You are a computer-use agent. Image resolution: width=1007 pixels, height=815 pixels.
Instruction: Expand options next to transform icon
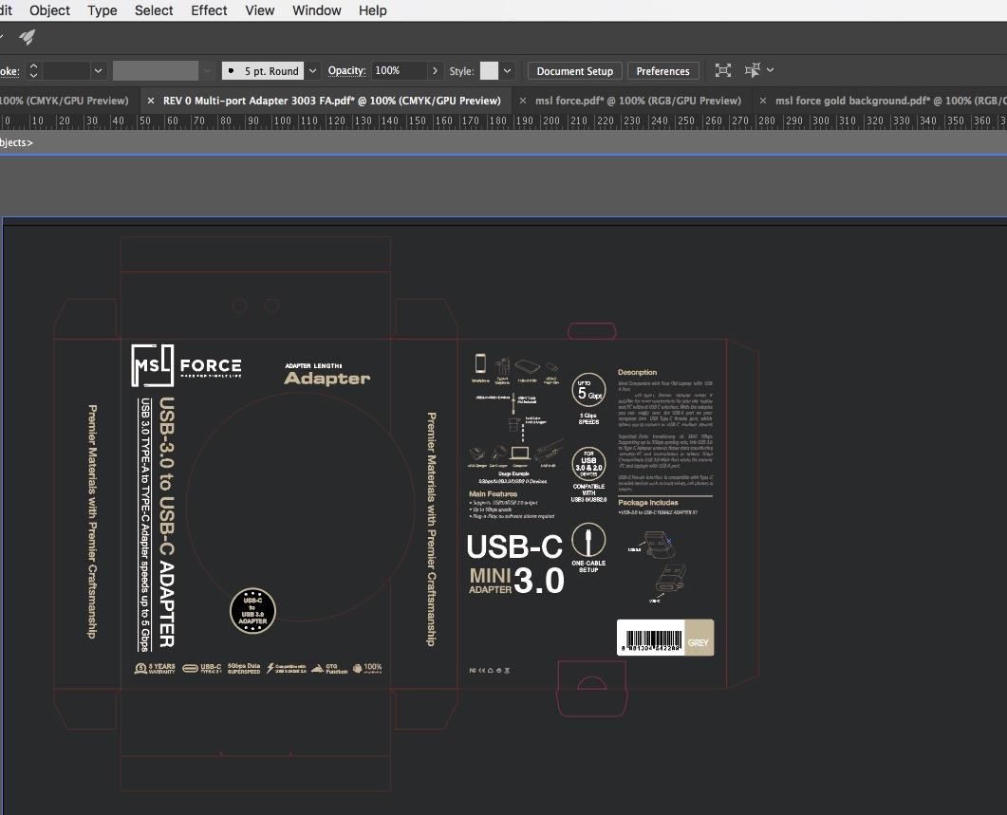tap(770, 71)
